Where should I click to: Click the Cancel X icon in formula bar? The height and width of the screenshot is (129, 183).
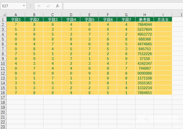(x=39, y=6)
